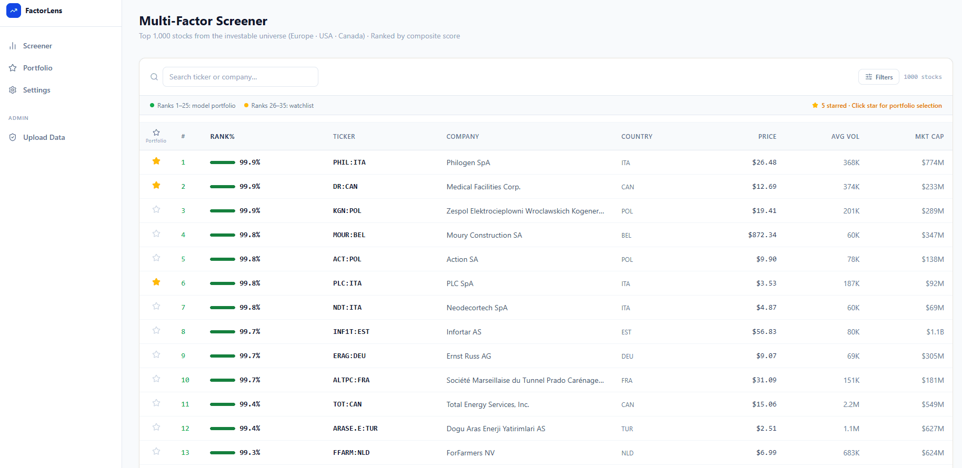
Task: Sort by the PRICE column header
Action: click(x=767, y=137)
